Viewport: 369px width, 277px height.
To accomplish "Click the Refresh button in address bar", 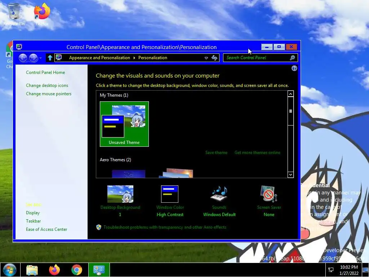I will (x=214, y=58).
